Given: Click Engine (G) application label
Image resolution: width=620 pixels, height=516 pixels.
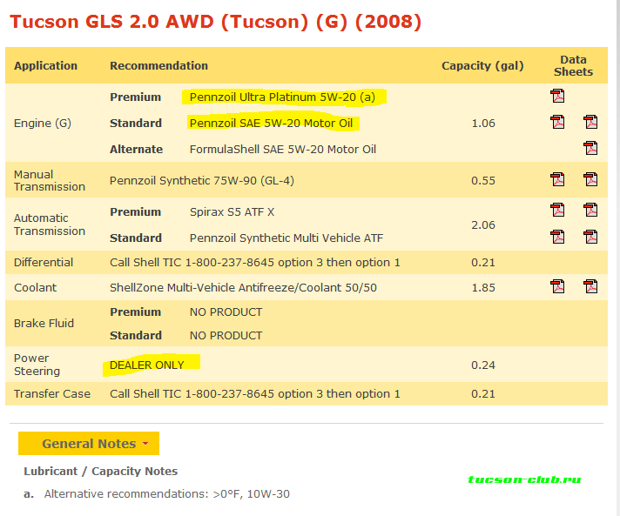Looking at the screenshot, I should [x=43, y=124].
